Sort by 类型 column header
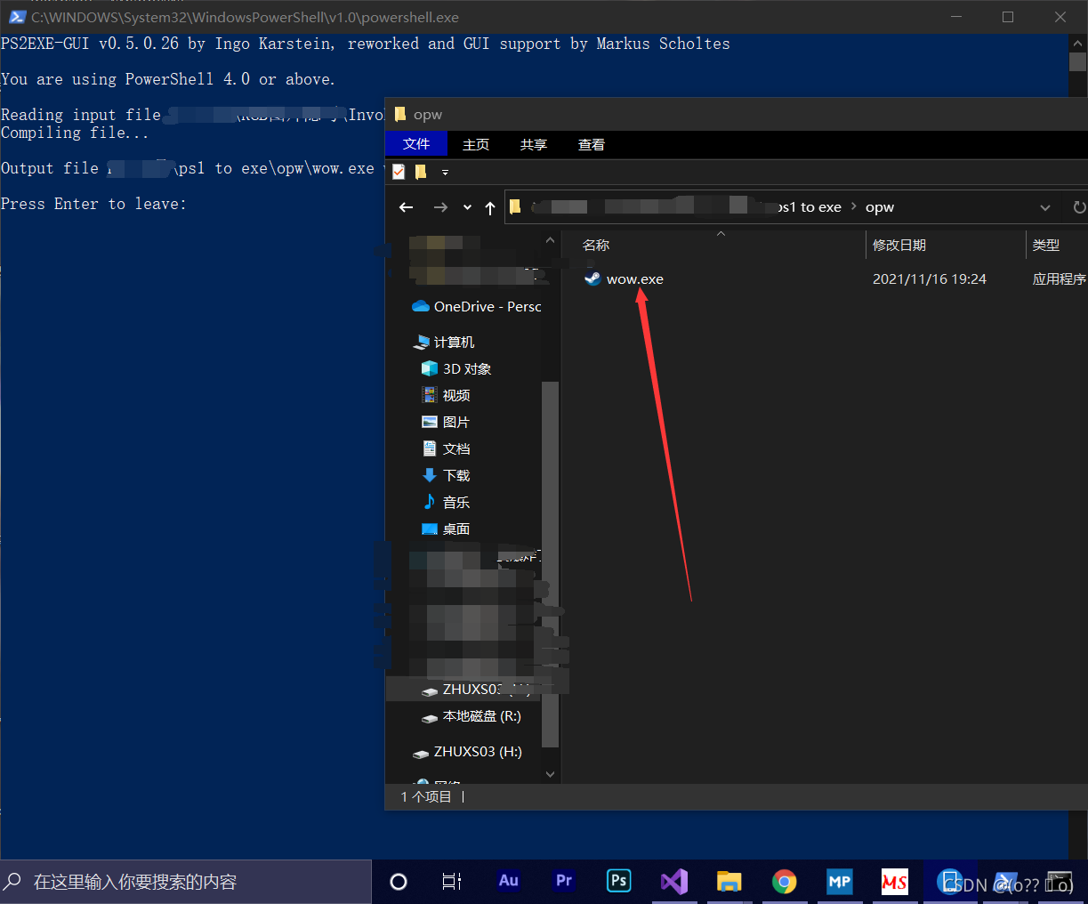This screenshot has width=1088, height=904. tap(1046, 245)
